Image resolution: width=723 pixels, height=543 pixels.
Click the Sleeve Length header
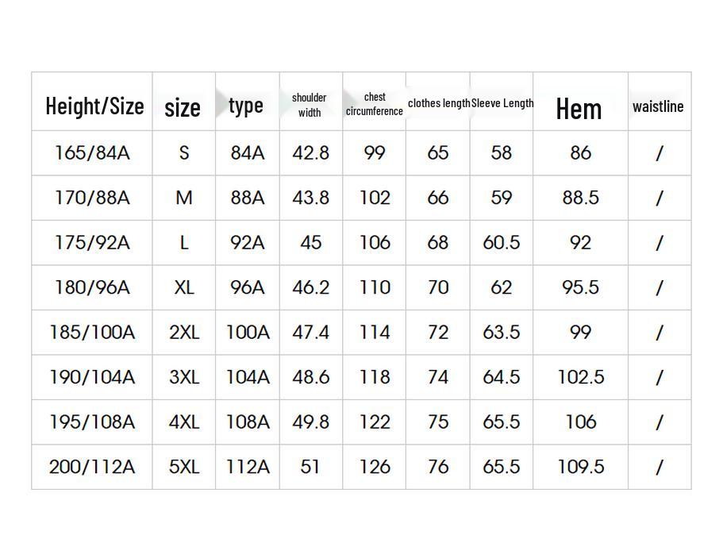pos(502,103)
